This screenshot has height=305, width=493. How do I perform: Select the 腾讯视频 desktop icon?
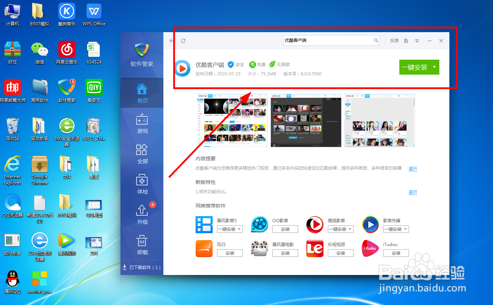(67, 244)
